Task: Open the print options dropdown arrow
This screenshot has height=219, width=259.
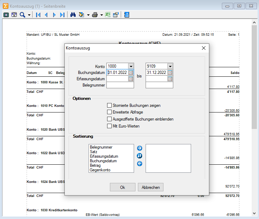Action: click(101, 15)
